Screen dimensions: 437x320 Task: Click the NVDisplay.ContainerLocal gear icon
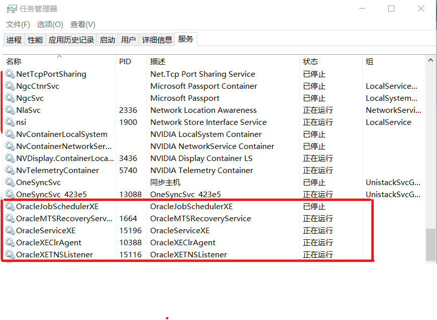tap(10, 158)
